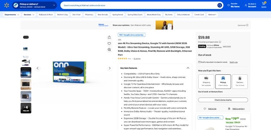Share this product via share icon
The height and width of the screenshot is (130, 271).
(x=109, y=37)
